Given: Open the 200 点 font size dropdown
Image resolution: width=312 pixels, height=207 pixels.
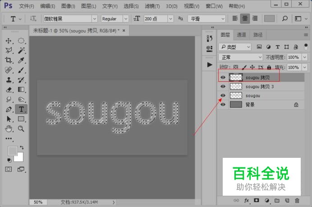Looking at the screenshot, I should click(x=170, y=19).
